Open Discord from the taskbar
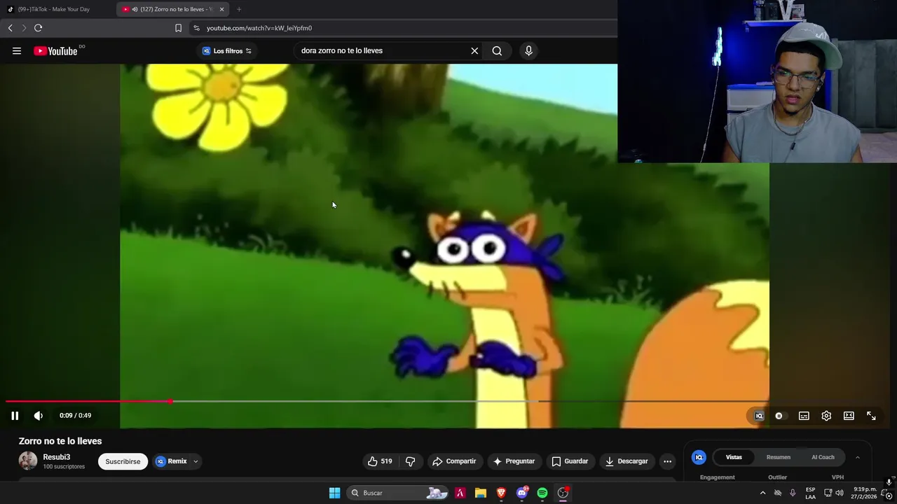The height and width of the screenshot is (504, 897). click(521, 493)
